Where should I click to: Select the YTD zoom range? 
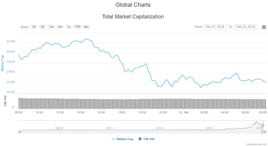tap(77, 27)
